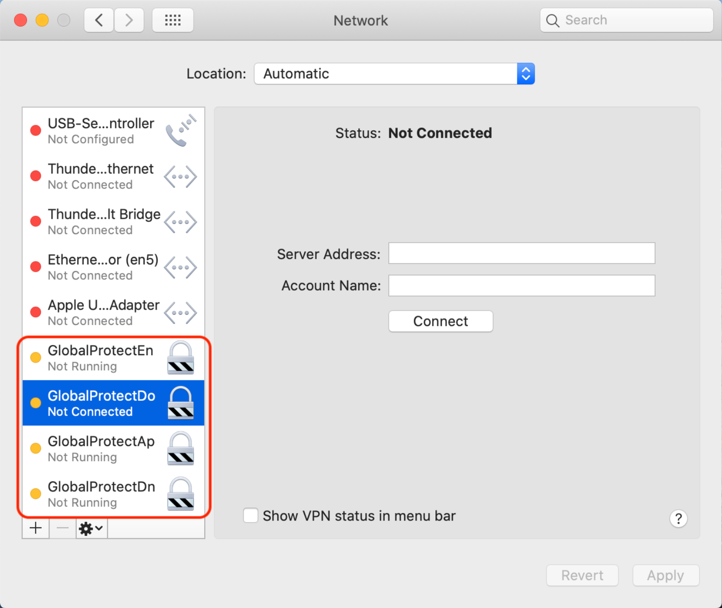This screenshot has height=608, width=722.
Task: Close the Network window
Action: point(20,20)
